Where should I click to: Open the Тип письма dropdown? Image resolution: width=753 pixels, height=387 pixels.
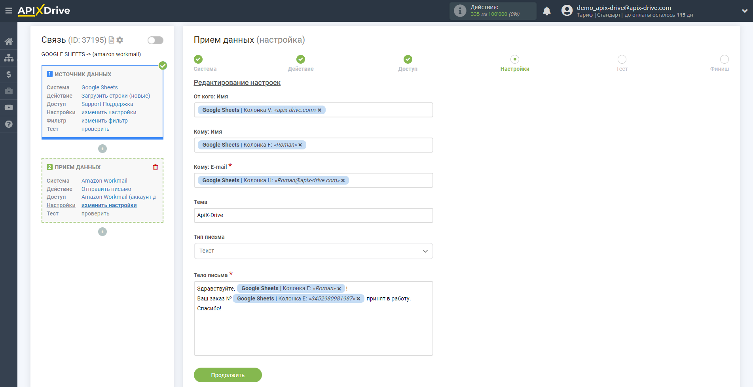(313, 251)
